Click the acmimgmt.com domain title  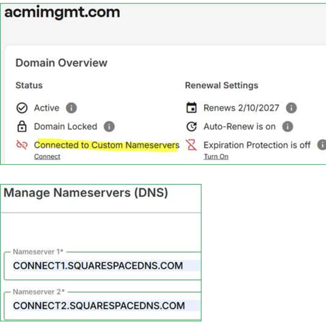62,12
